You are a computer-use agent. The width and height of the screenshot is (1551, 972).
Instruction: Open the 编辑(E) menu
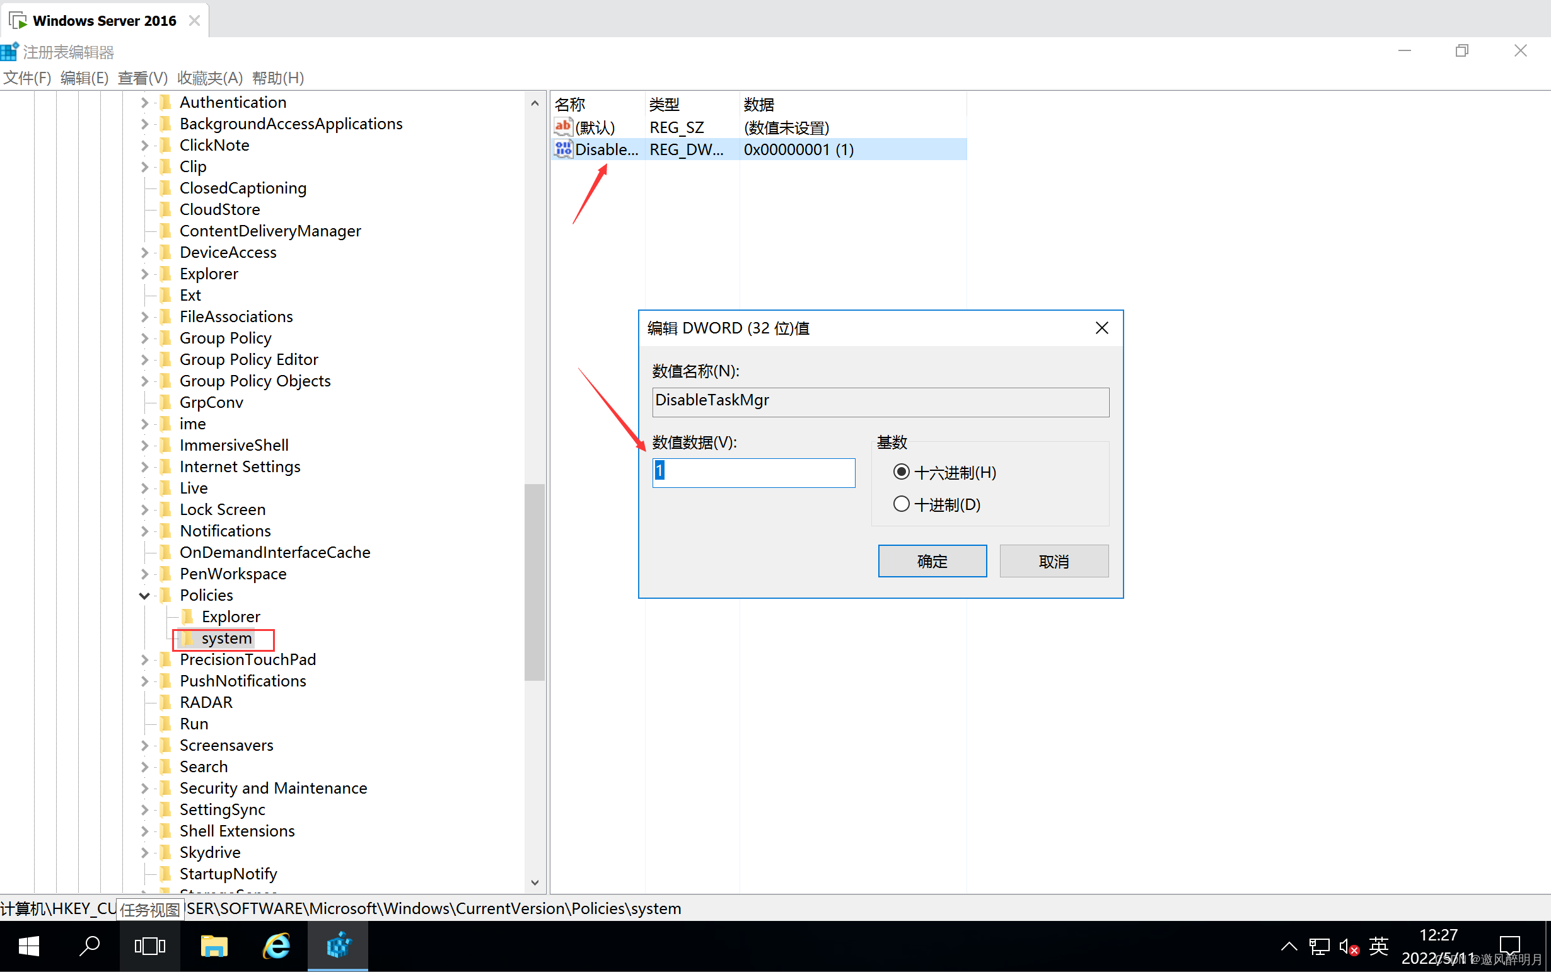click(x=84, y=78)
